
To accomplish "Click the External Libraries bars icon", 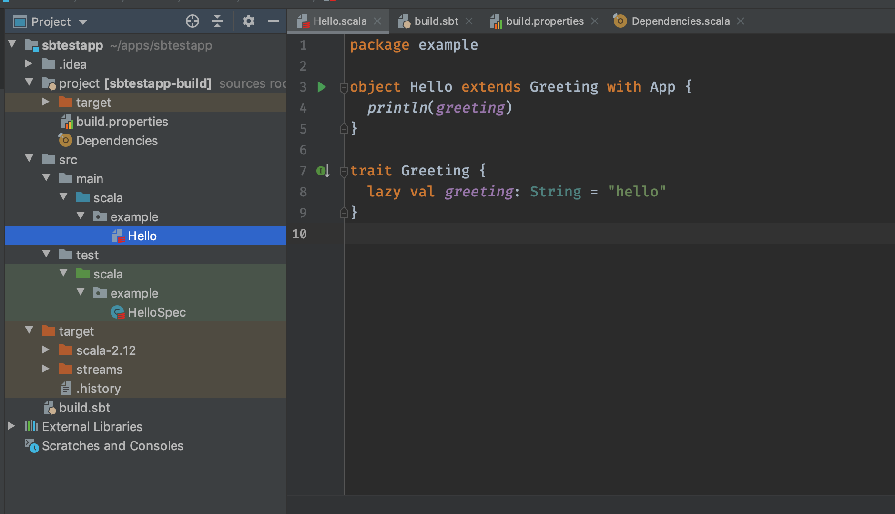I will (31, 426).
